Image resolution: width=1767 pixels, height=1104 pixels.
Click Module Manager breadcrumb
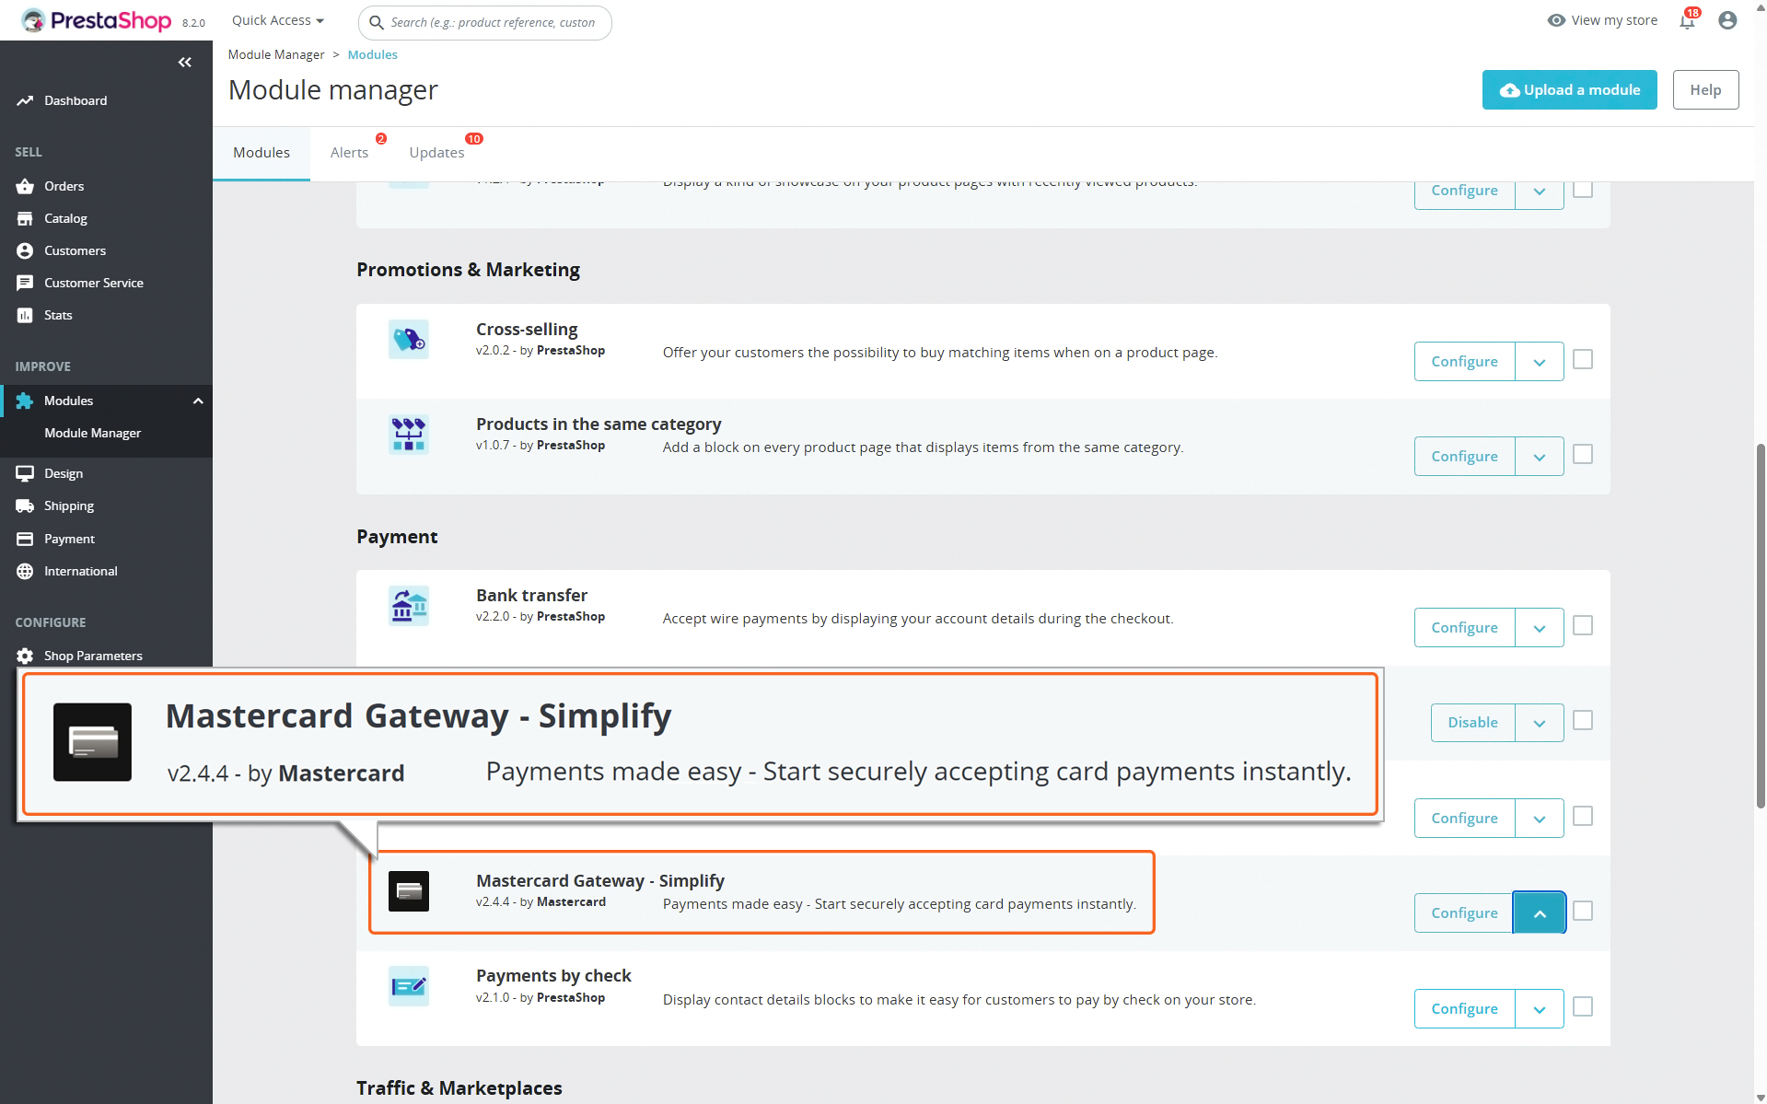click(276, 54)
